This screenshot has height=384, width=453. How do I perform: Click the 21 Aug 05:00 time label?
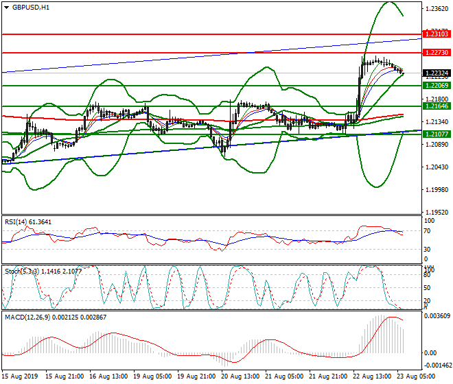click(x=284, y=376)
